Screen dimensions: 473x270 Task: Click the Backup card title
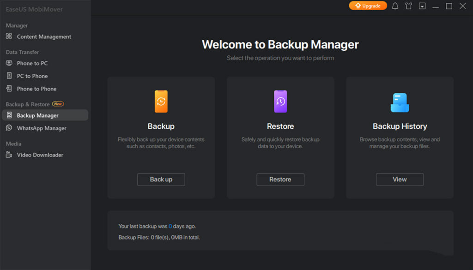[161, 126]
